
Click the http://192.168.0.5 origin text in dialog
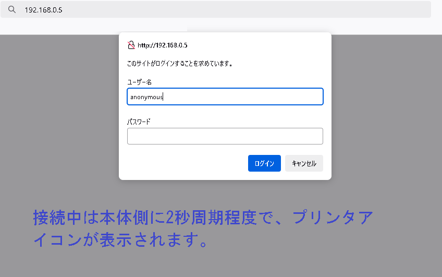tap(162, 45)
